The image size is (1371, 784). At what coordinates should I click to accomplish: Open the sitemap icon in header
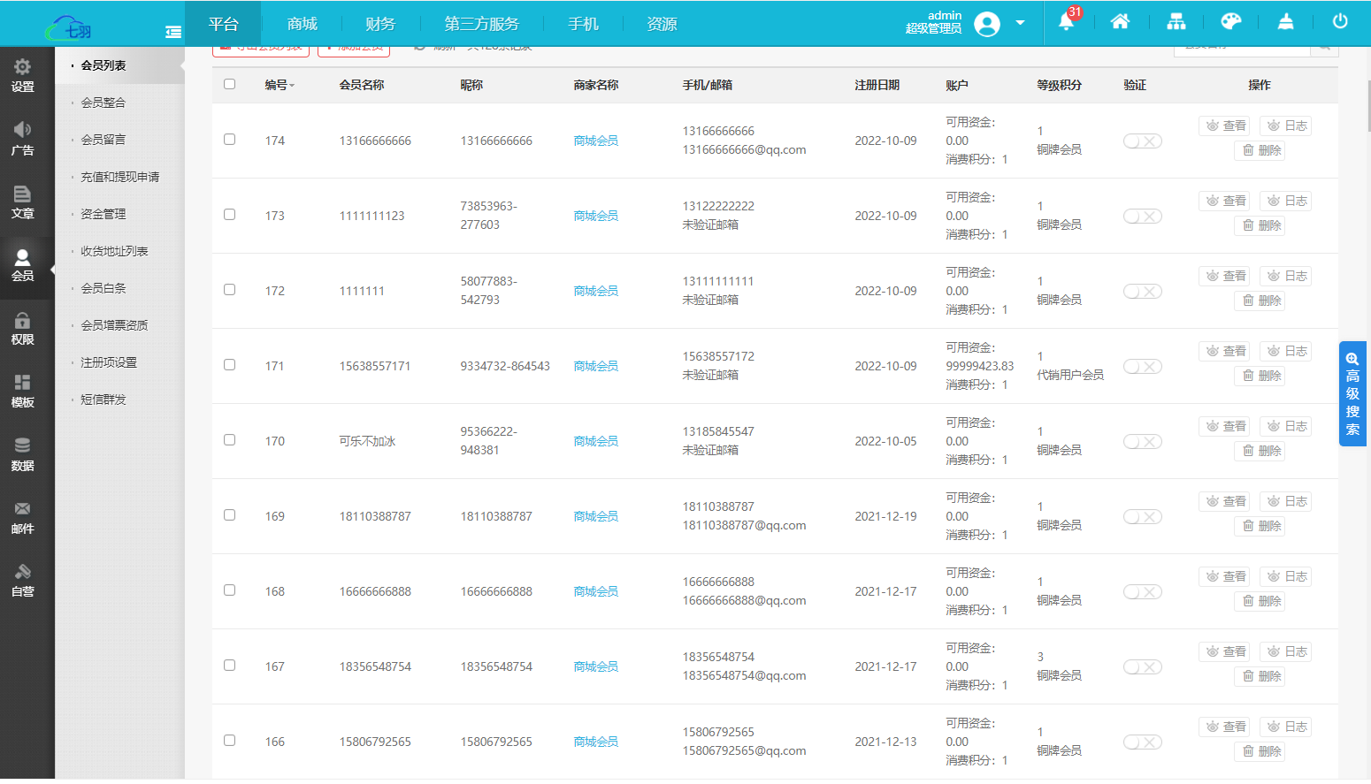tap(1176, 22)
